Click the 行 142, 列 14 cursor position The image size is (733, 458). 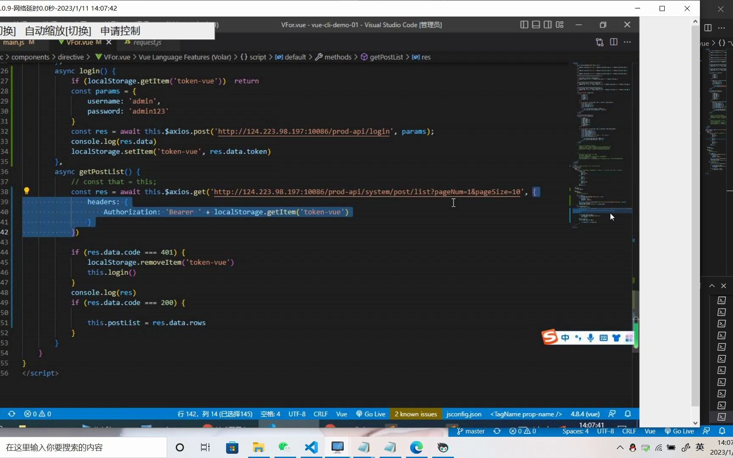click(215, 414)
